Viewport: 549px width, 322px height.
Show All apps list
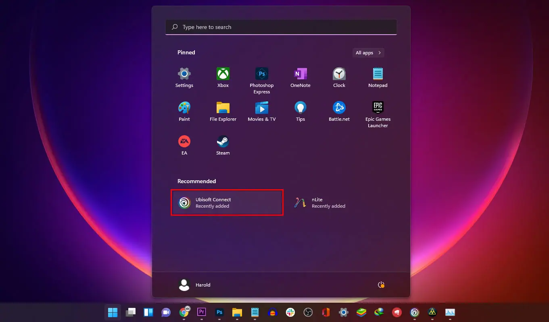click(x=368, y=53)
